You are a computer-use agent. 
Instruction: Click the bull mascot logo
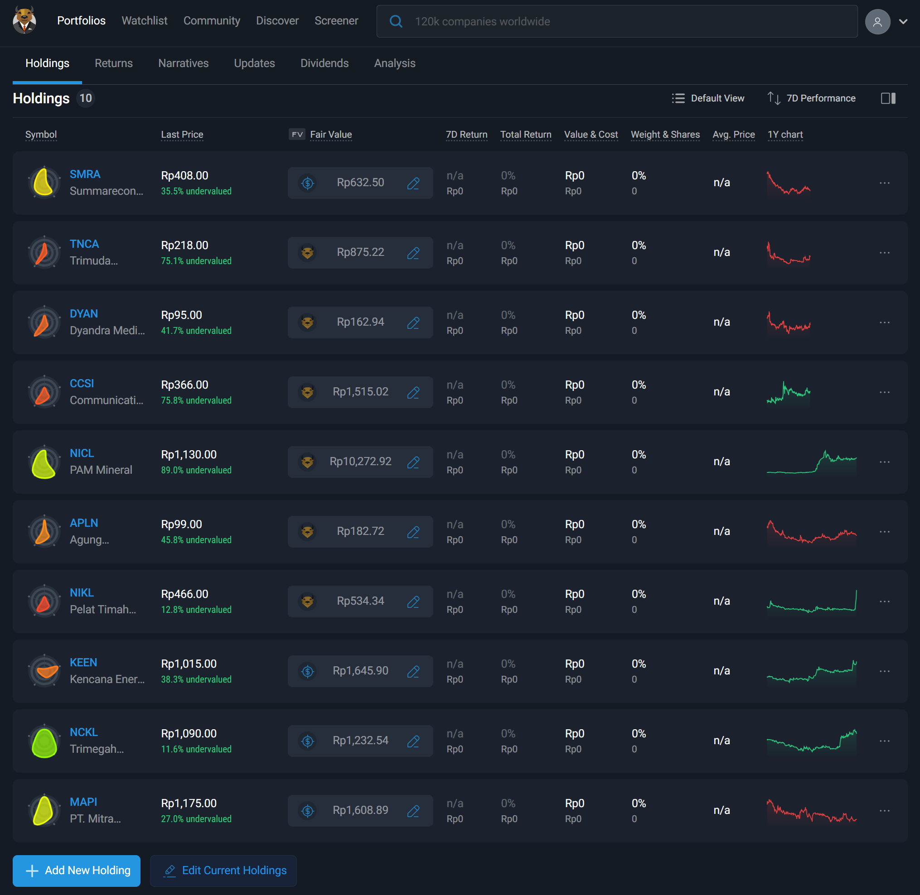24,20
